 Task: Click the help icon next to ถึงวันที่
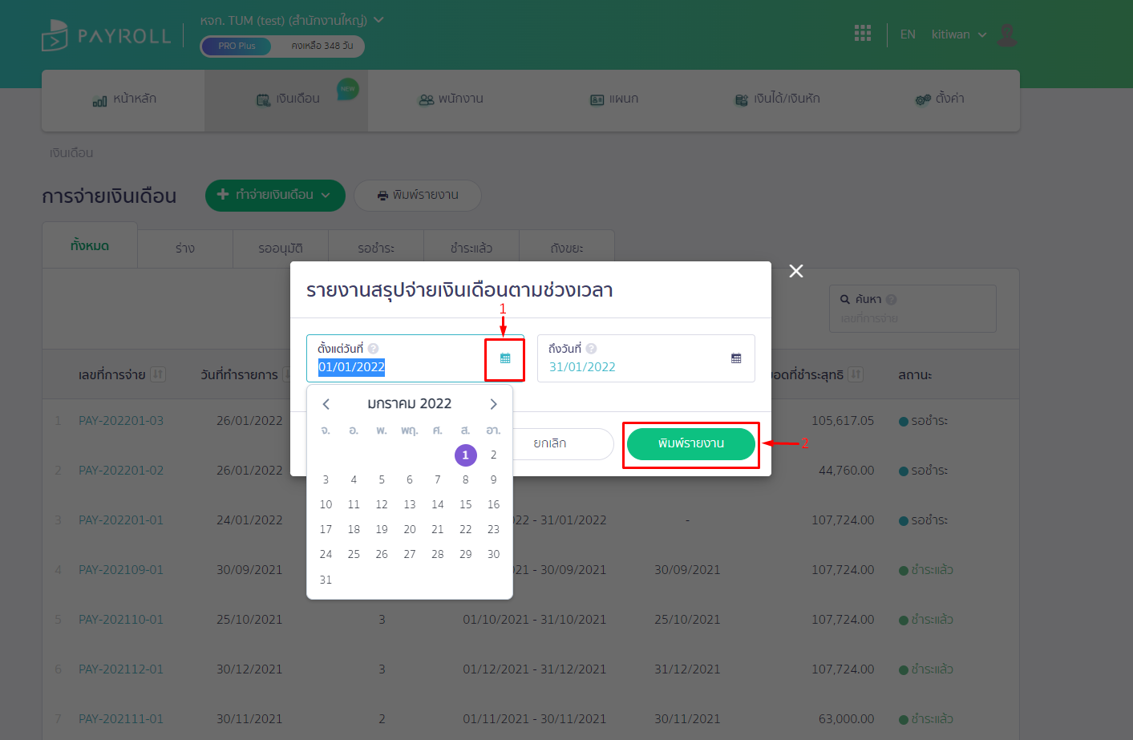pyautogui.click(x=592, y=348)
